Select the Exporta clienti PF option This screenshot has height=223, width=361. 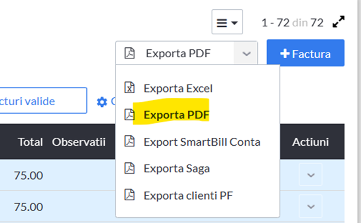point(188,196)
